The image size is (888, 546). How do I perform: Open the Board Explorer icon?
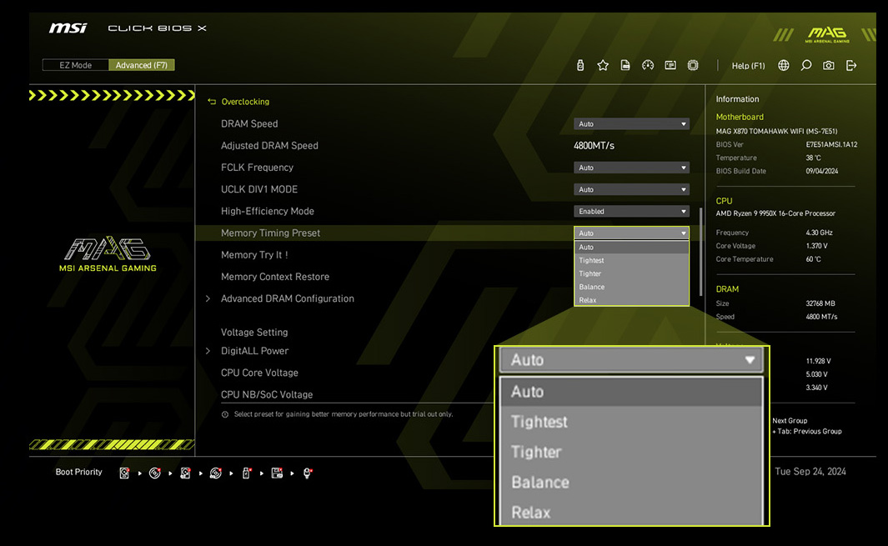click(670, 65)
